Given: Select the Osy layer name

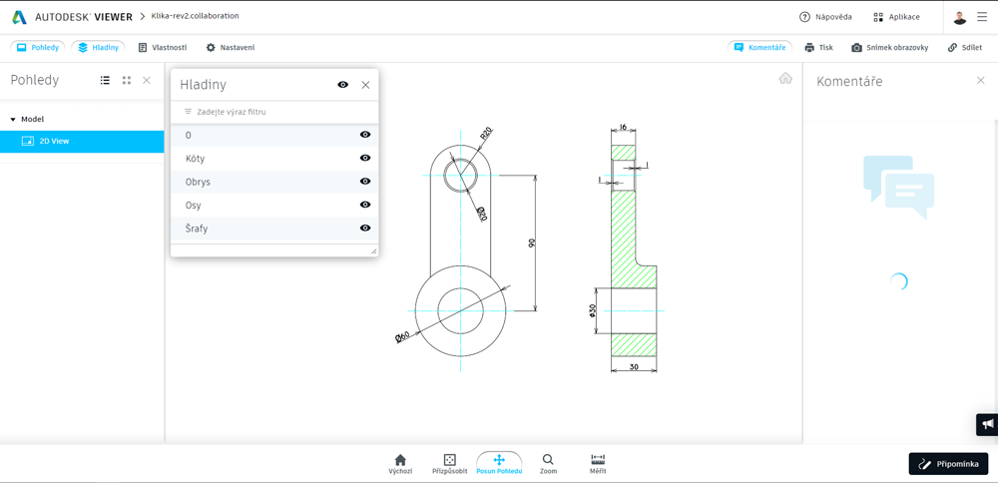Looking at the screenshot, I should (x=193, y=206).
